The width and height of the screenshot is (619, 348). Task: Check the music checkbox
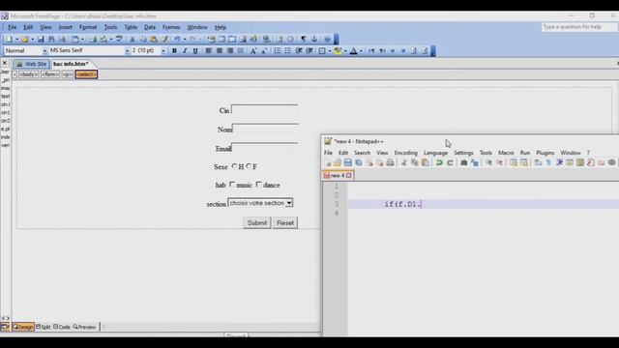pyautogui.click(x=232, y=185)
